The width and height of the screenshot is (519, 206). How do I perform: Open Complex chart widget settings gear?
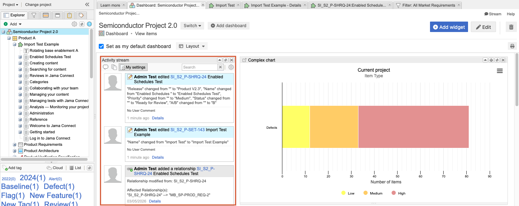491,60
